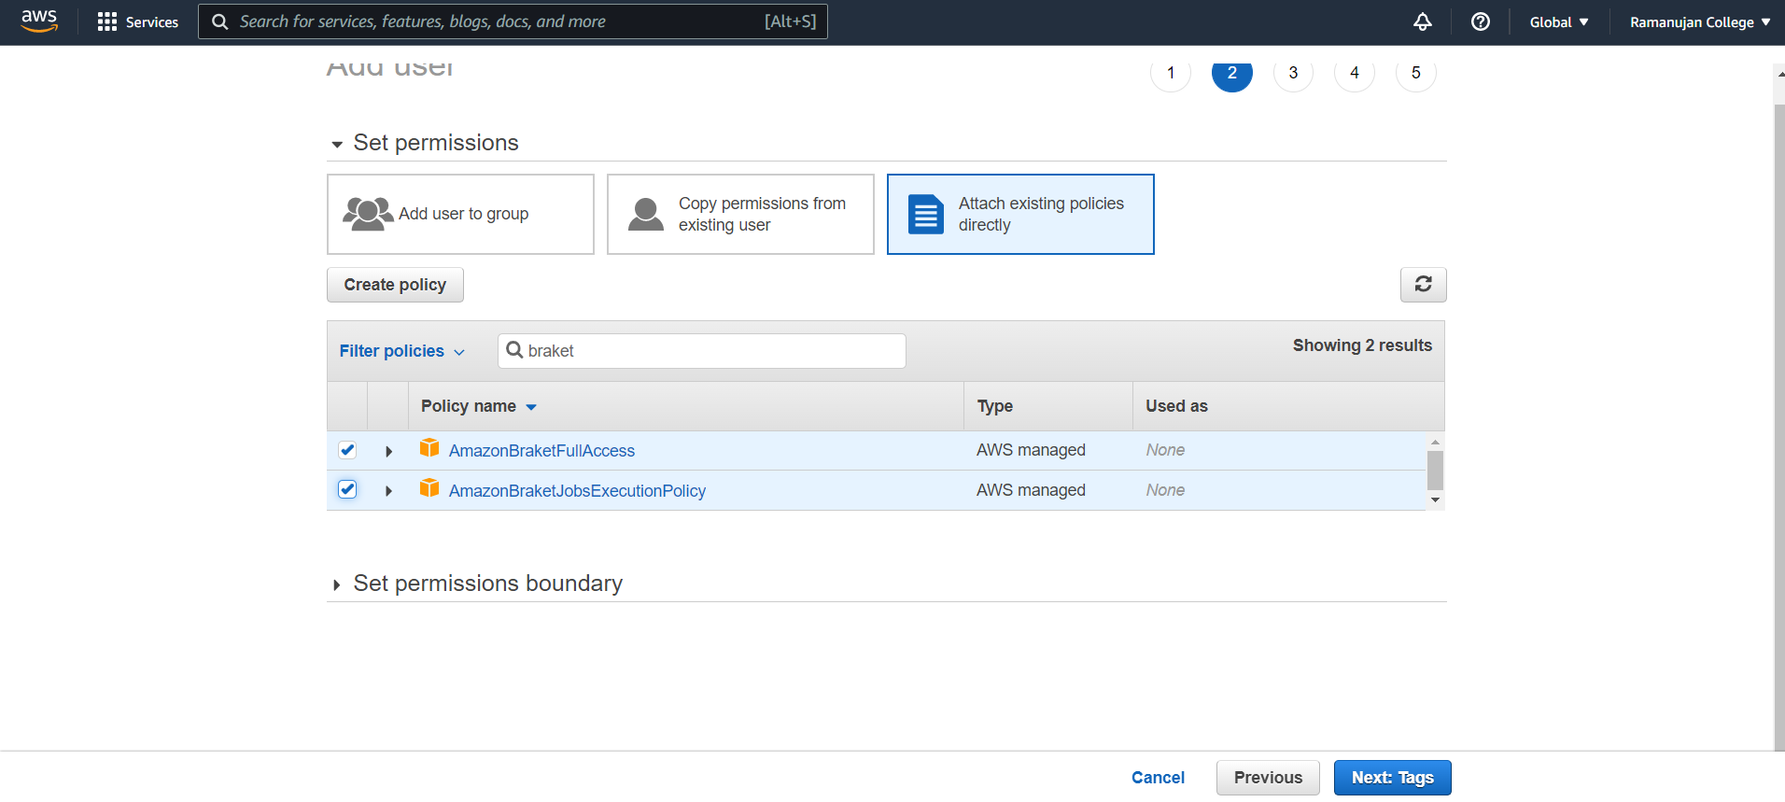The height and width of the screenshot is (802, 1785).
Task: Expand the Set permissions boundary section
Action: tap(337, 585)
